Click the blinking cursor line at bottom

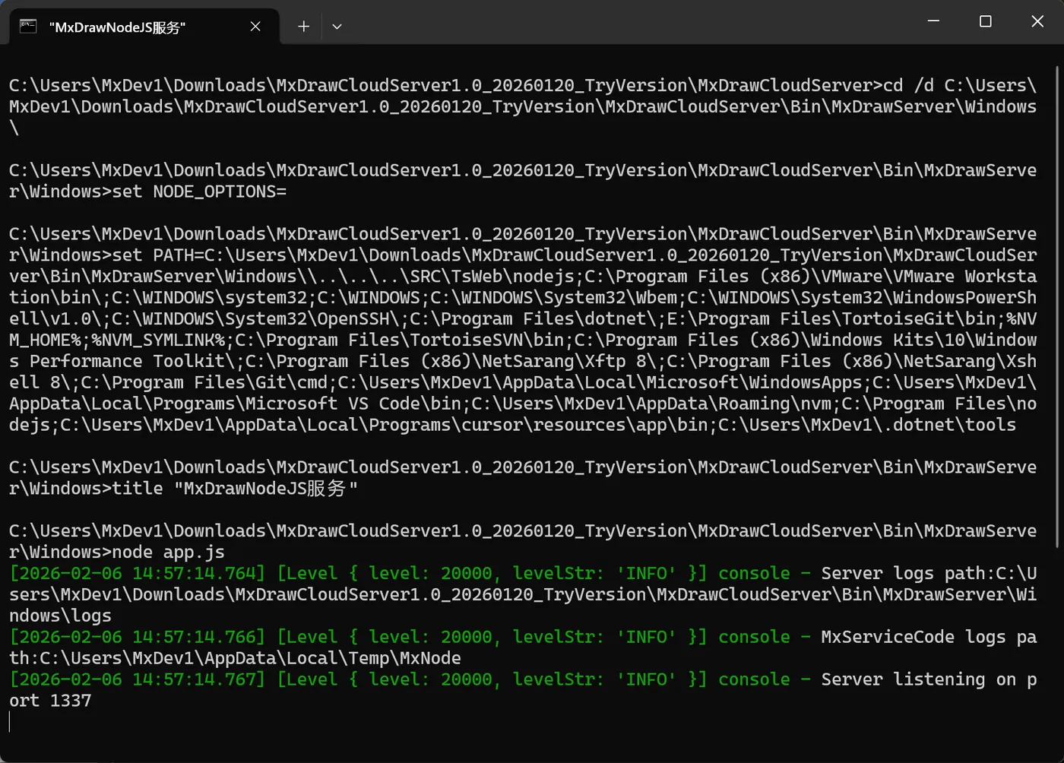pos(11,722)
